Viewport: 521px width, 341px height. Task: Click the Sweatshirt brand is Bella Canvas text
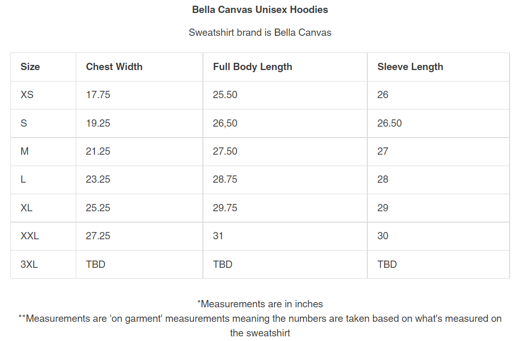(260, 32)
